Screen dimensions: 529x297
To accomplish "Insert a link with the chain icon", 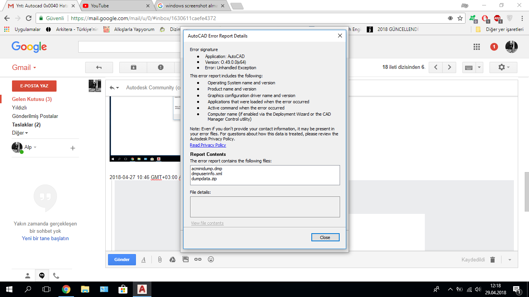I will [x=198, y=259].
